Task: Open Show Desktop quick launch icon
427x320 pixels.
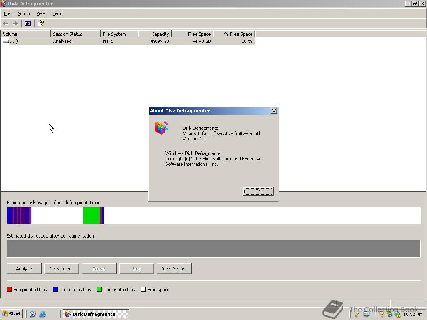Action: pyautogui.click(x=33, y=314)
